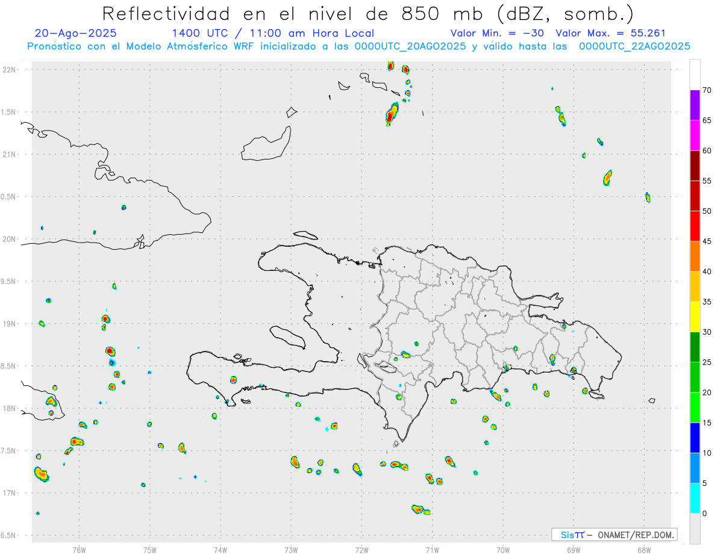Viewport: 723px width, 558px height.
Task: Click the purple 65–70 dBZ color band
Action: (x=695, y=105)
